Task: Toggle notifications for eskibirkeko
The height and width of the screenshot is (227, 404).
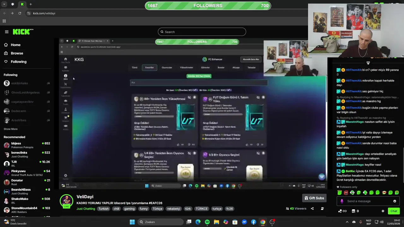Action: (x=48, y=83)
